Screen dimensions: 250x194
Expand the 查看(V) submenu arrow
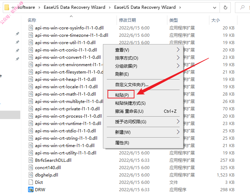click(x=178, y=50)
